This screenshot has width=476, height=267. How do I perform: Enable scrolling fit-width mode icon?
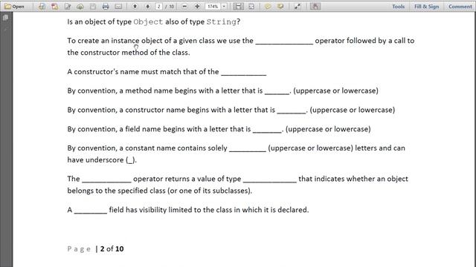coord(238,7)
